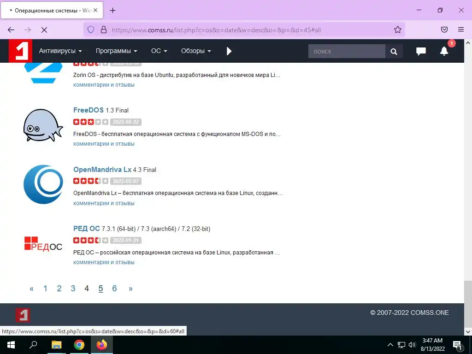
Task: Click the padlock site information icon
Action: [104, 30]
